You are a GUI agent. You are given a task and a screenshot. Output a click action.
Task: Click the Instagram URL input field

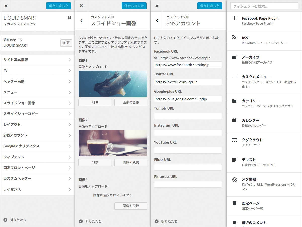[x=188, y=133]
